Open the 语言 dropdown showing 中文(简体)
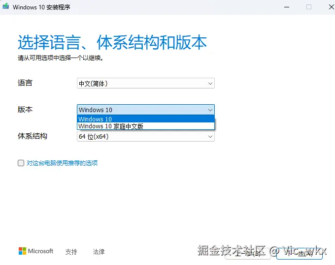 (x=146, y=83)
